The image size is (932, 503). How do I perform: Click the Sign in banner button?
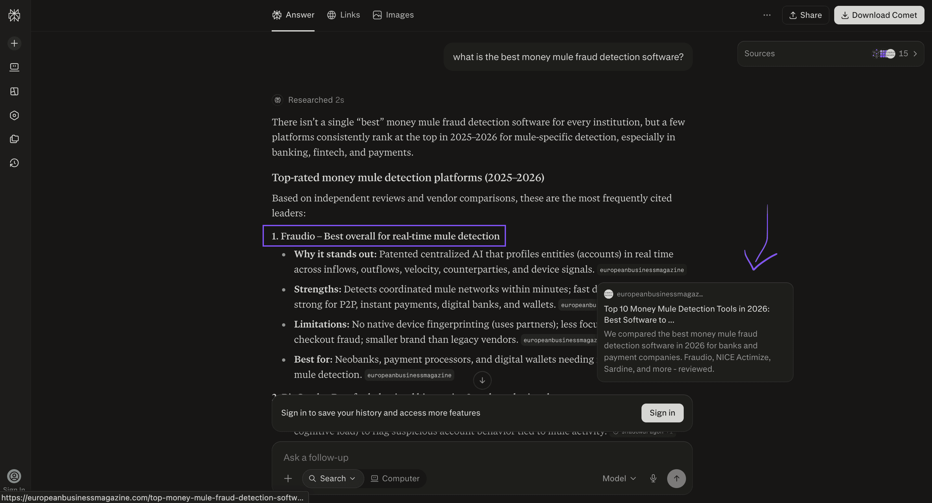pyautogui.click(x=662, y=413)
